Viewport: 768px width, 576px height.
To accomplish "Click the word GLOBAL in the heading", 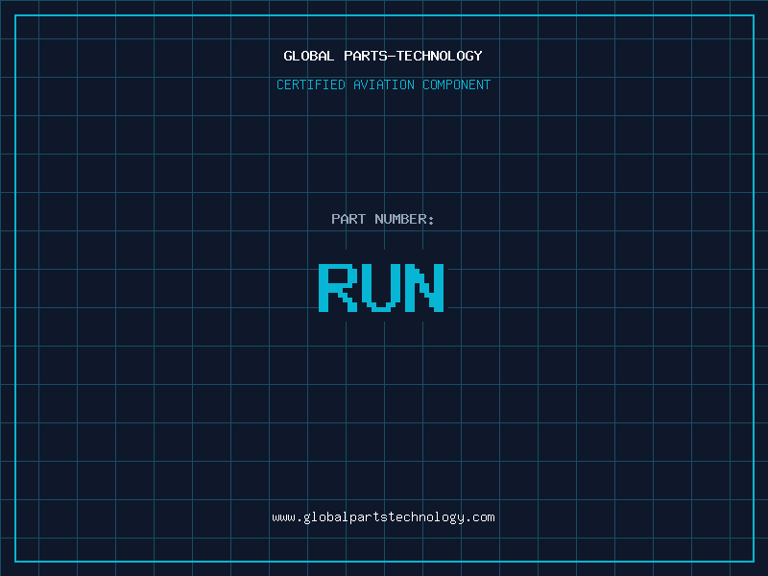I will tap(309, 56).
